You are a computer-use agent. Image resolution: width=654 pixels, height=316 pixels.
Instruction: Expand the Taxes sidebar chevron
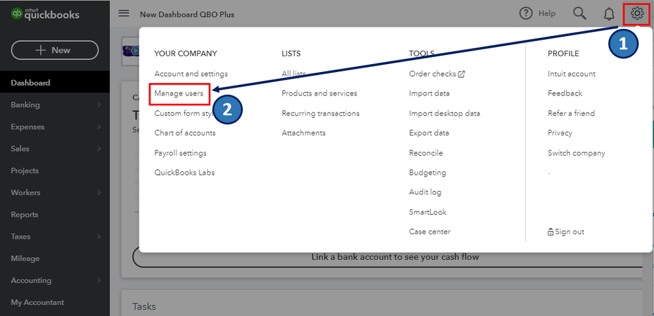pyautogui.click(x=99, y=236)
